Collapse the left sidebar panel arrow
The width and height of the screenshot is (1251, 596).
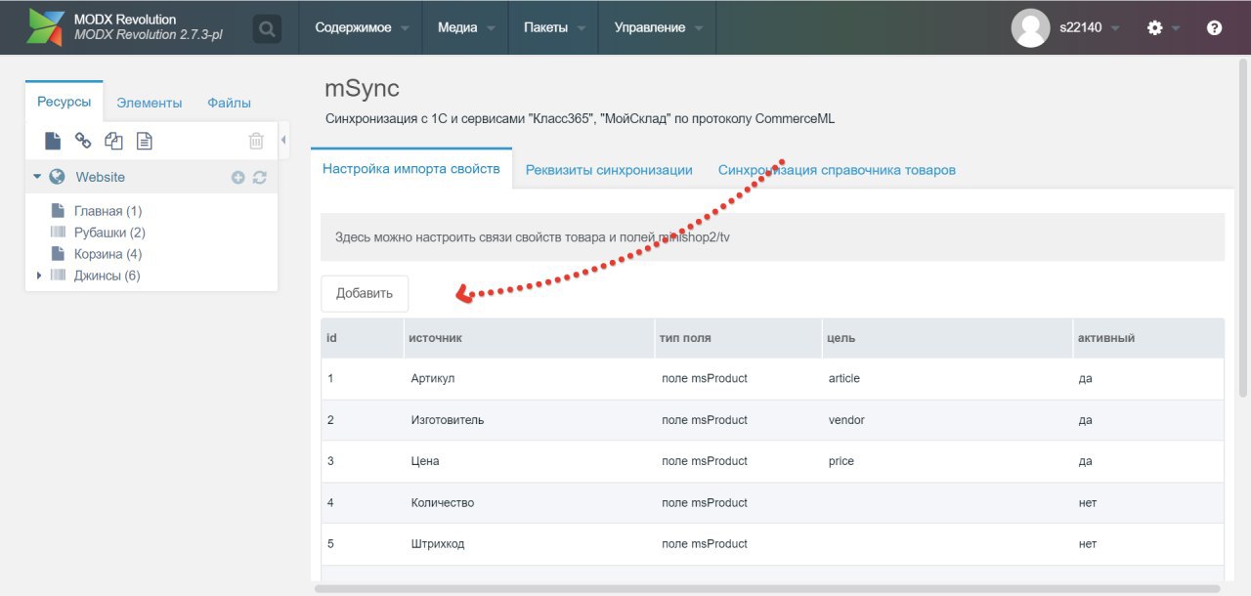point(283,141)
